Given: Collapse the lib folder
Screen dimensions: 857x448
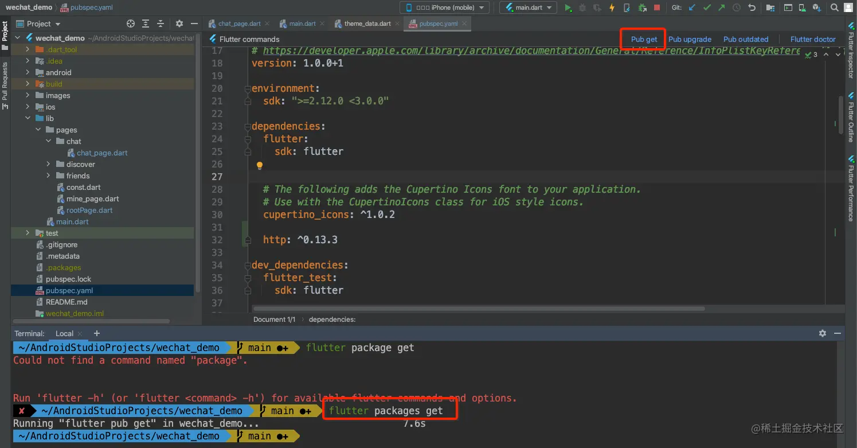Looking at the screenshot, I should (28, 118).
